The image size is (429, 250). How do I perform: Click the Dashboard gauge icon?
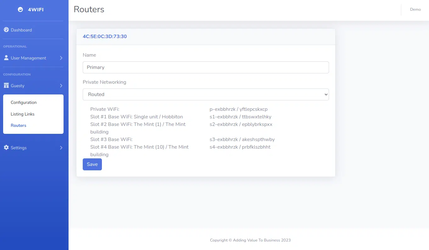click(x=6, y=30)
